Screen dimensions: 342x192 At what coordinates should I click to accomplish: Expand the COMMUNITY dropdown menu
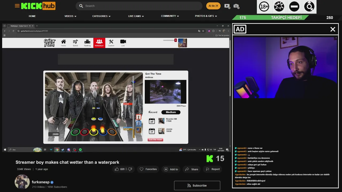click(x=170, y=16)
